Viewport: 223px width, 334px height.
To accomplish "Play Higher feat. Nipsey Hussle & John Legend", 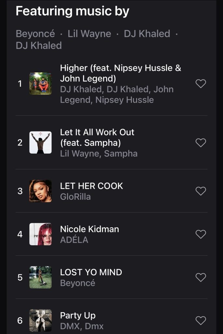I will tap(120, 73).
